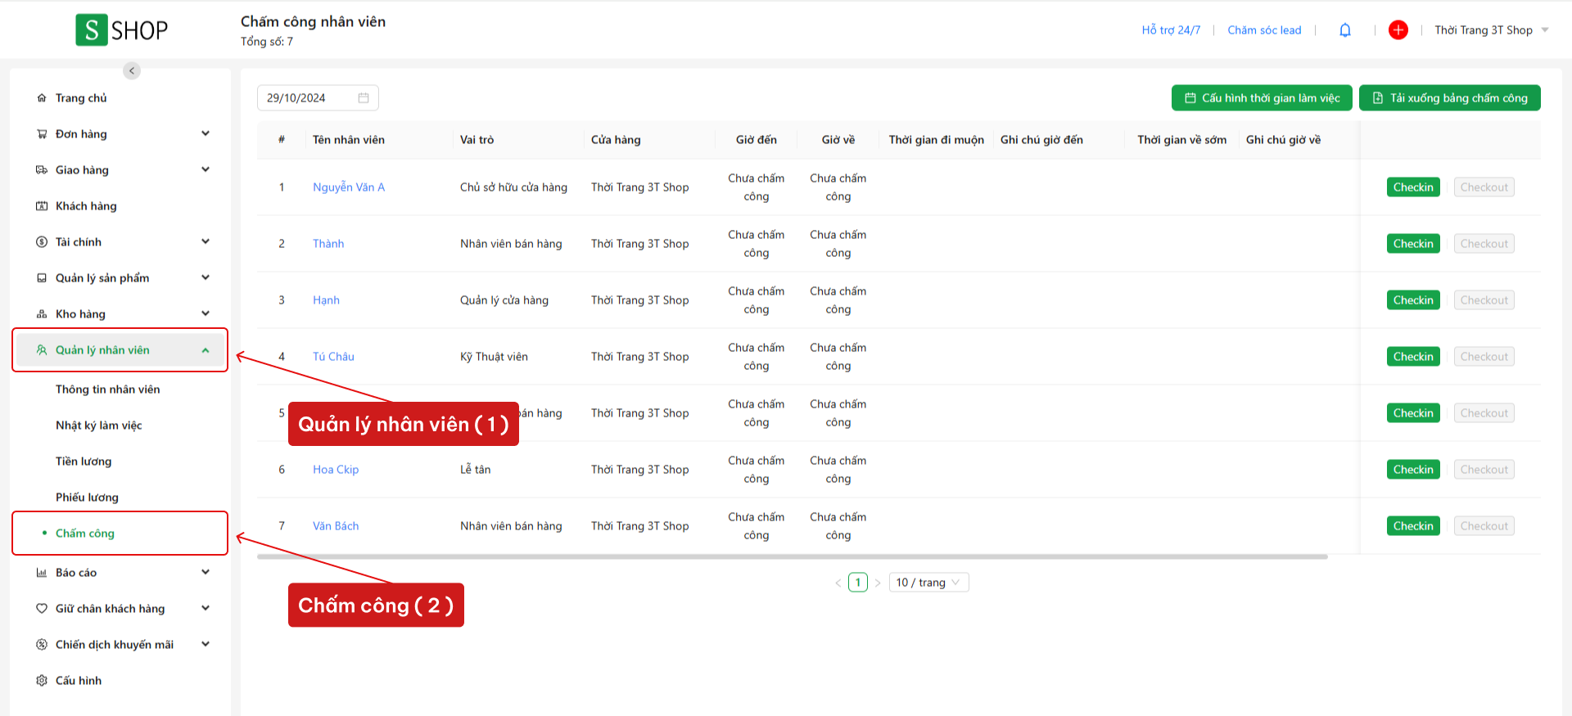
Task: Go to Nhật ký làm việc
Action: [x=98, y=426]
